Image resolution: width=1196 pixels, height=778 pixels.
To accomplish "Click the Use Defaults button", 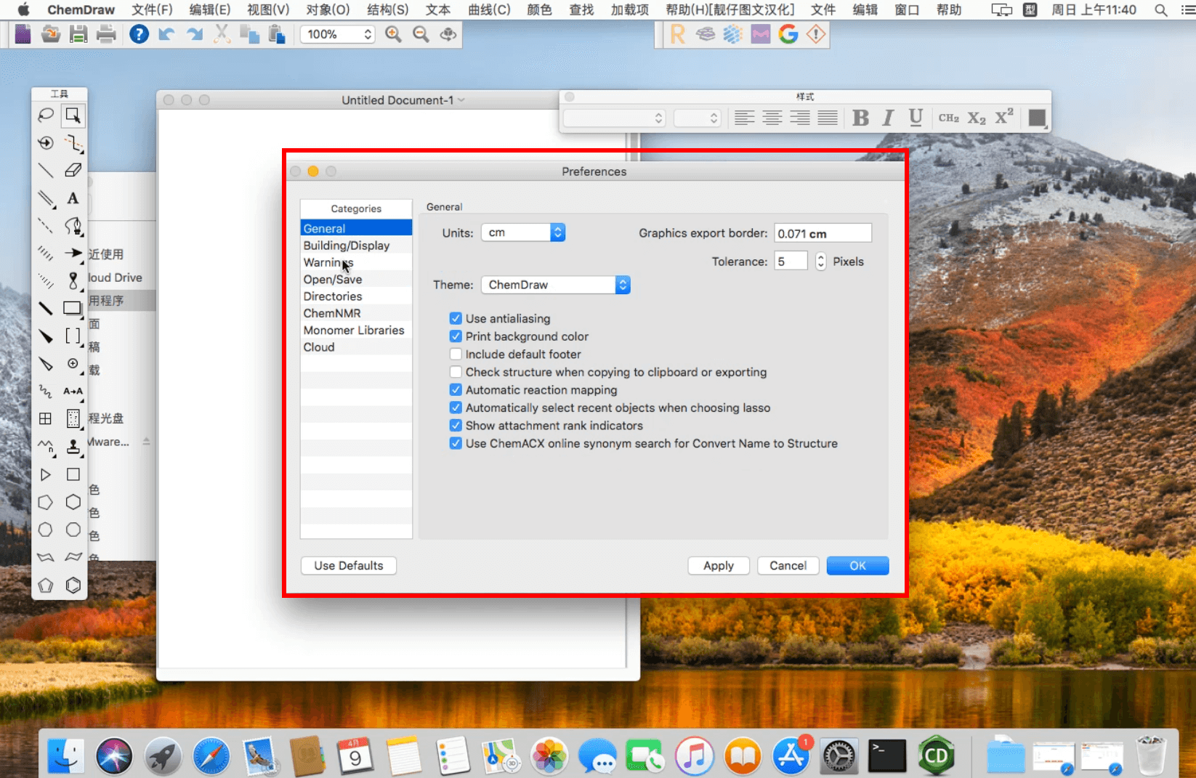I will (349, 566).
